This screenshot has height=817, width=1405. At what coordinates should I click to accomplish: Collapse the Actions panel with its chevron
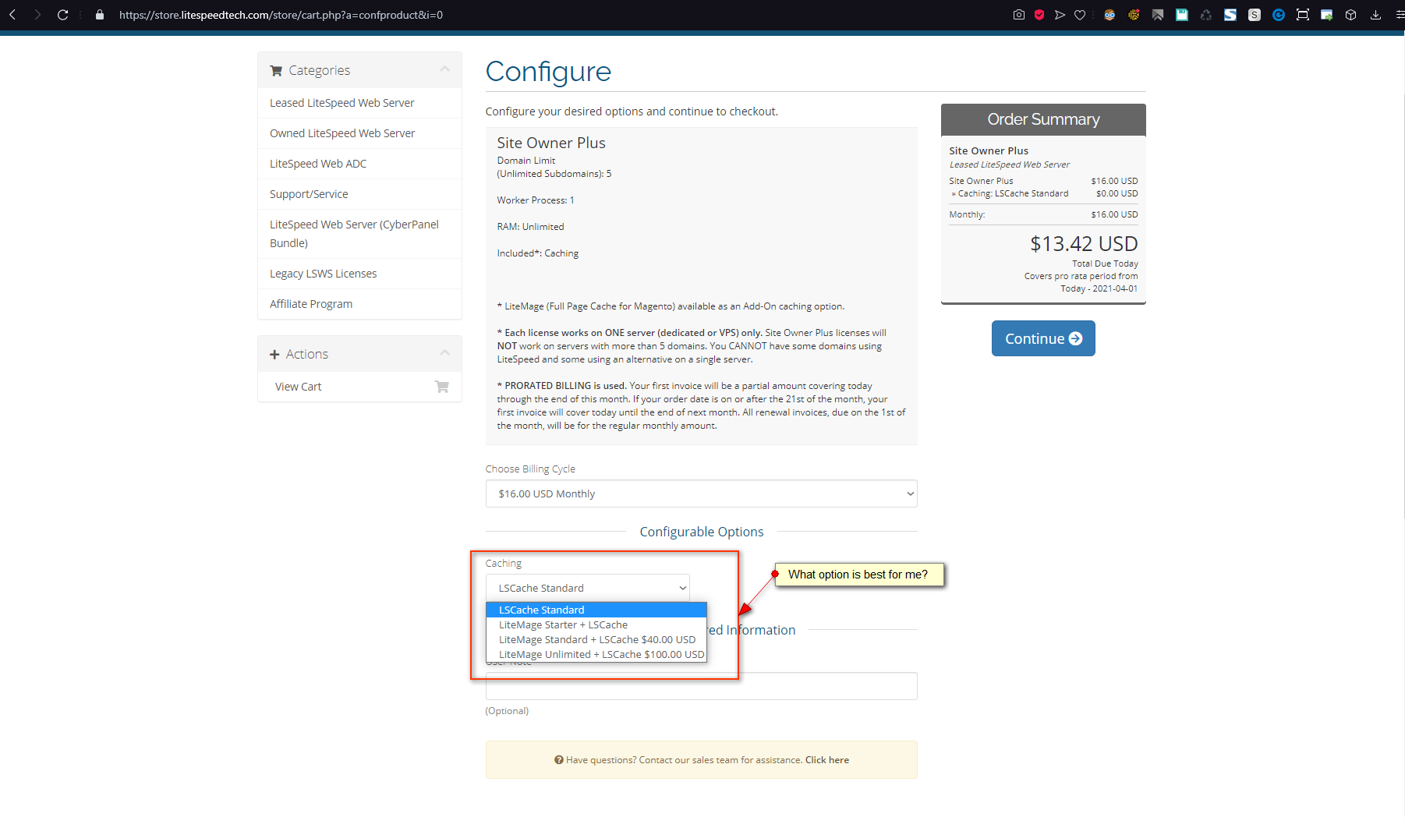tap(444, 353)
